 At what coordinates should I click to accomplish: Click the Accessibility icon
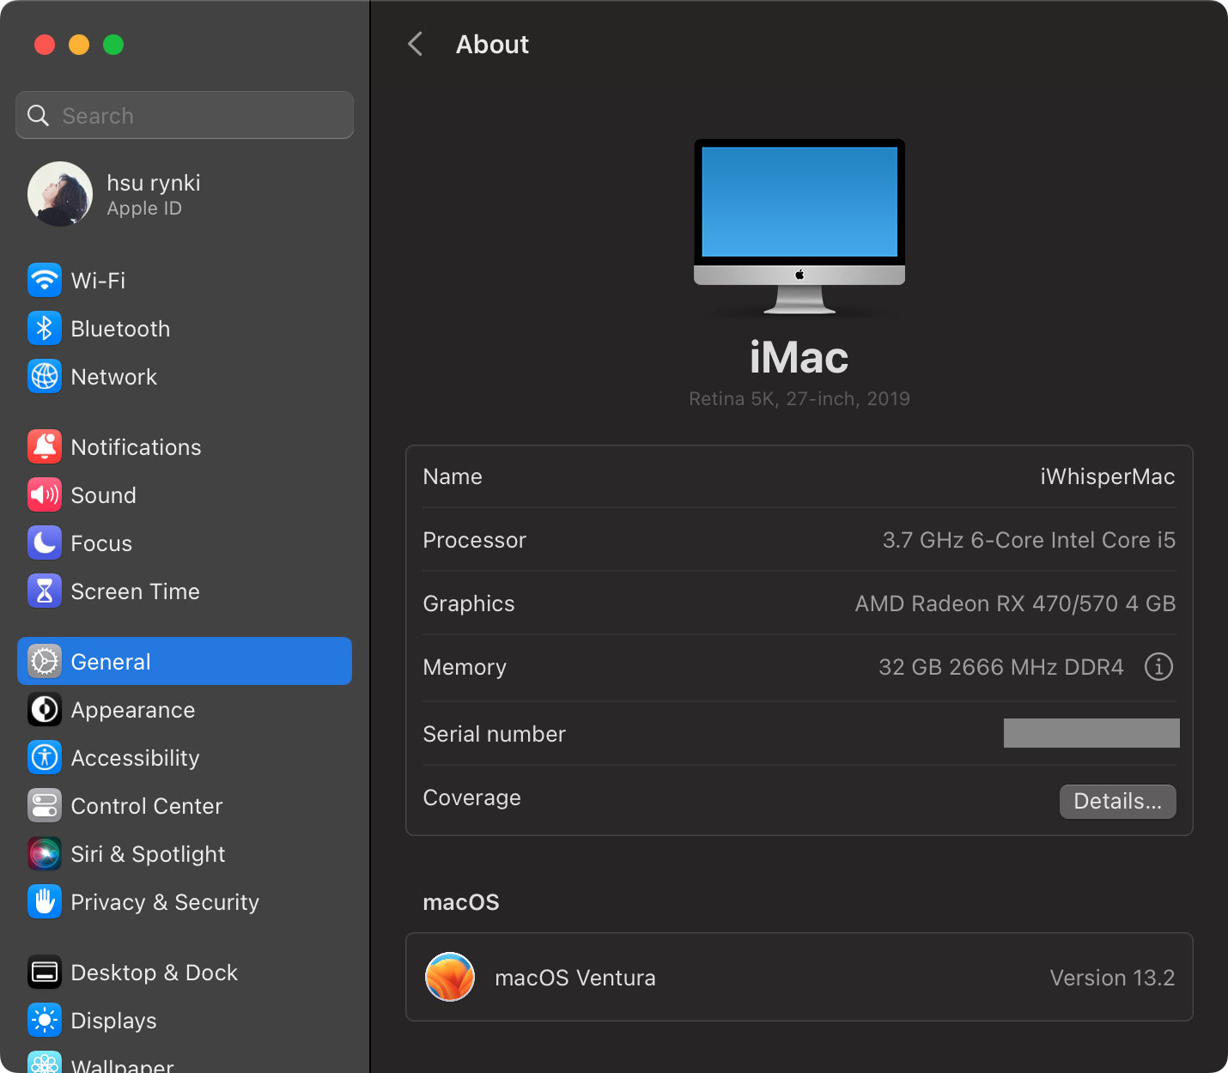(45, 757)
